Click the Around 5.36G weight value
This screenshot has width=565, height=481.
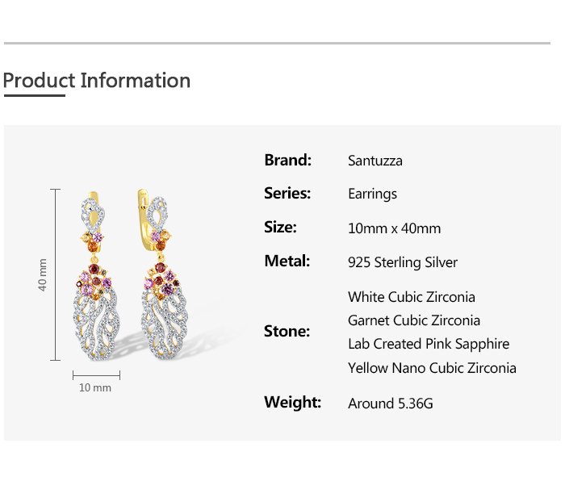tap(390, 404)
